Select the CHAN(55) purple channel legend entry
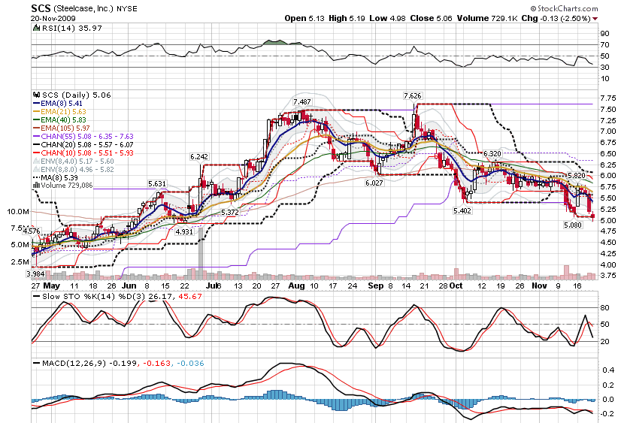 (x=83, y=136)
